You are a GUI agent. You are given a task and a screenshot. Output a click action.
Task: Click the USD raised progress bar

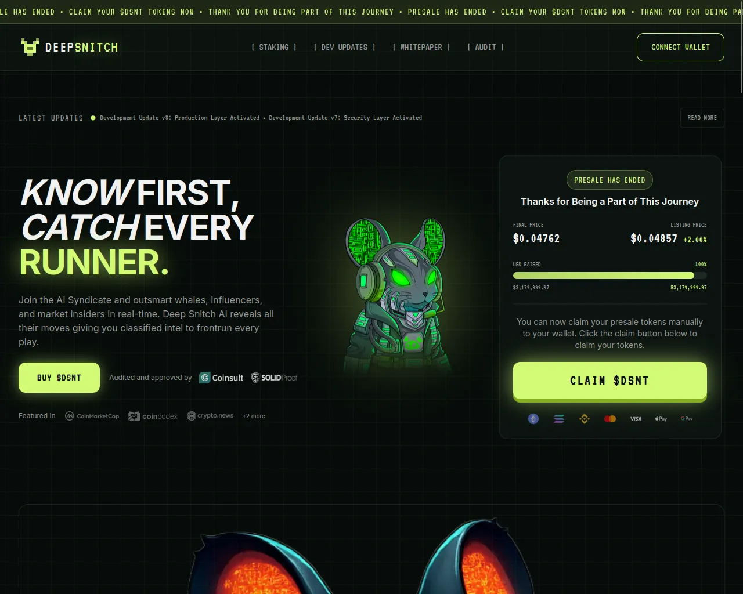pos(610,276)
